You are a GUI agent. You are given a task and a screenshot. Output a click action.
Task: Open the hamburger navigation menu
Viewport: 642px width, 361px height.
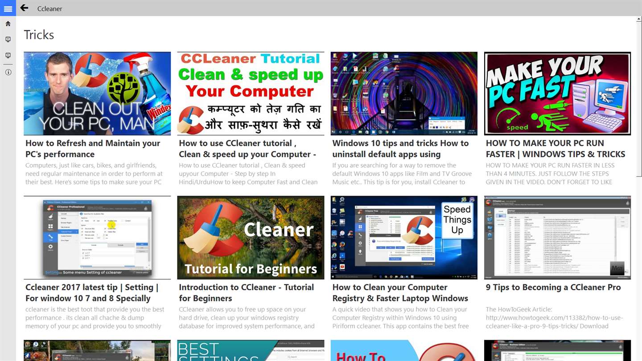[8, 8]
